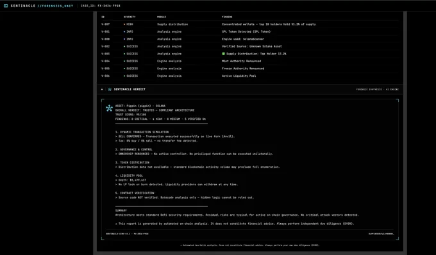Click the ID column header

(103, 17)
